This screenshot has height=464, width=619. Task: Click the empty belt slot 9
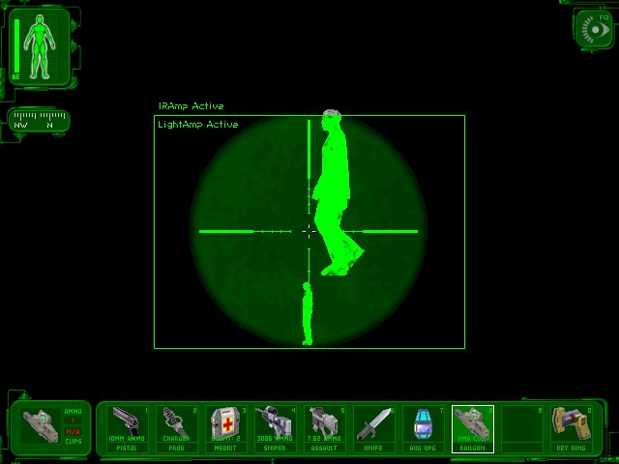click(522, 427)
